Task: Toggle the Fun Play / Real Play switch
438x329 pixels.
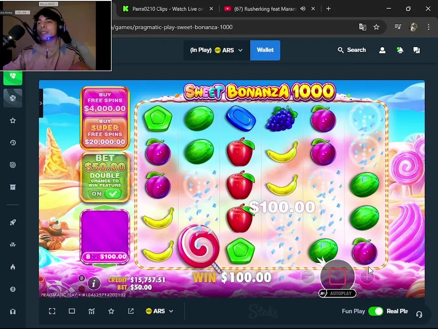Action: point(375,311)
